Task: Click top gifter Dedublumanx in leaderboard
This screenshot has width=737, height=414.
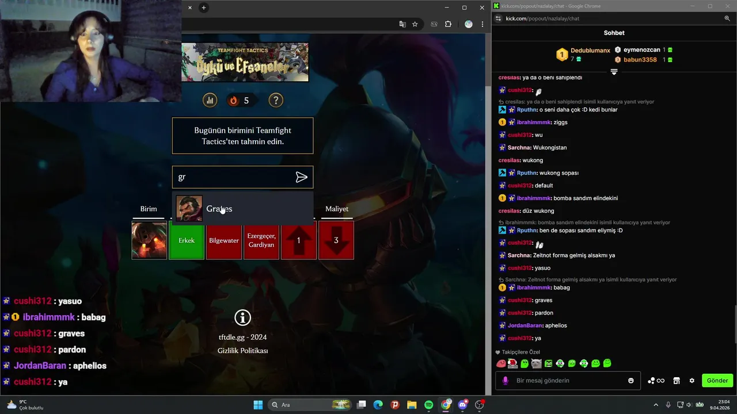Action: tap(583, 55)
